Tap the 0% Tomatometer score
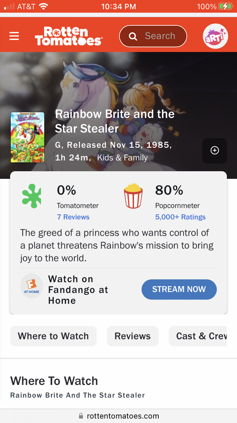 point(66,190)
